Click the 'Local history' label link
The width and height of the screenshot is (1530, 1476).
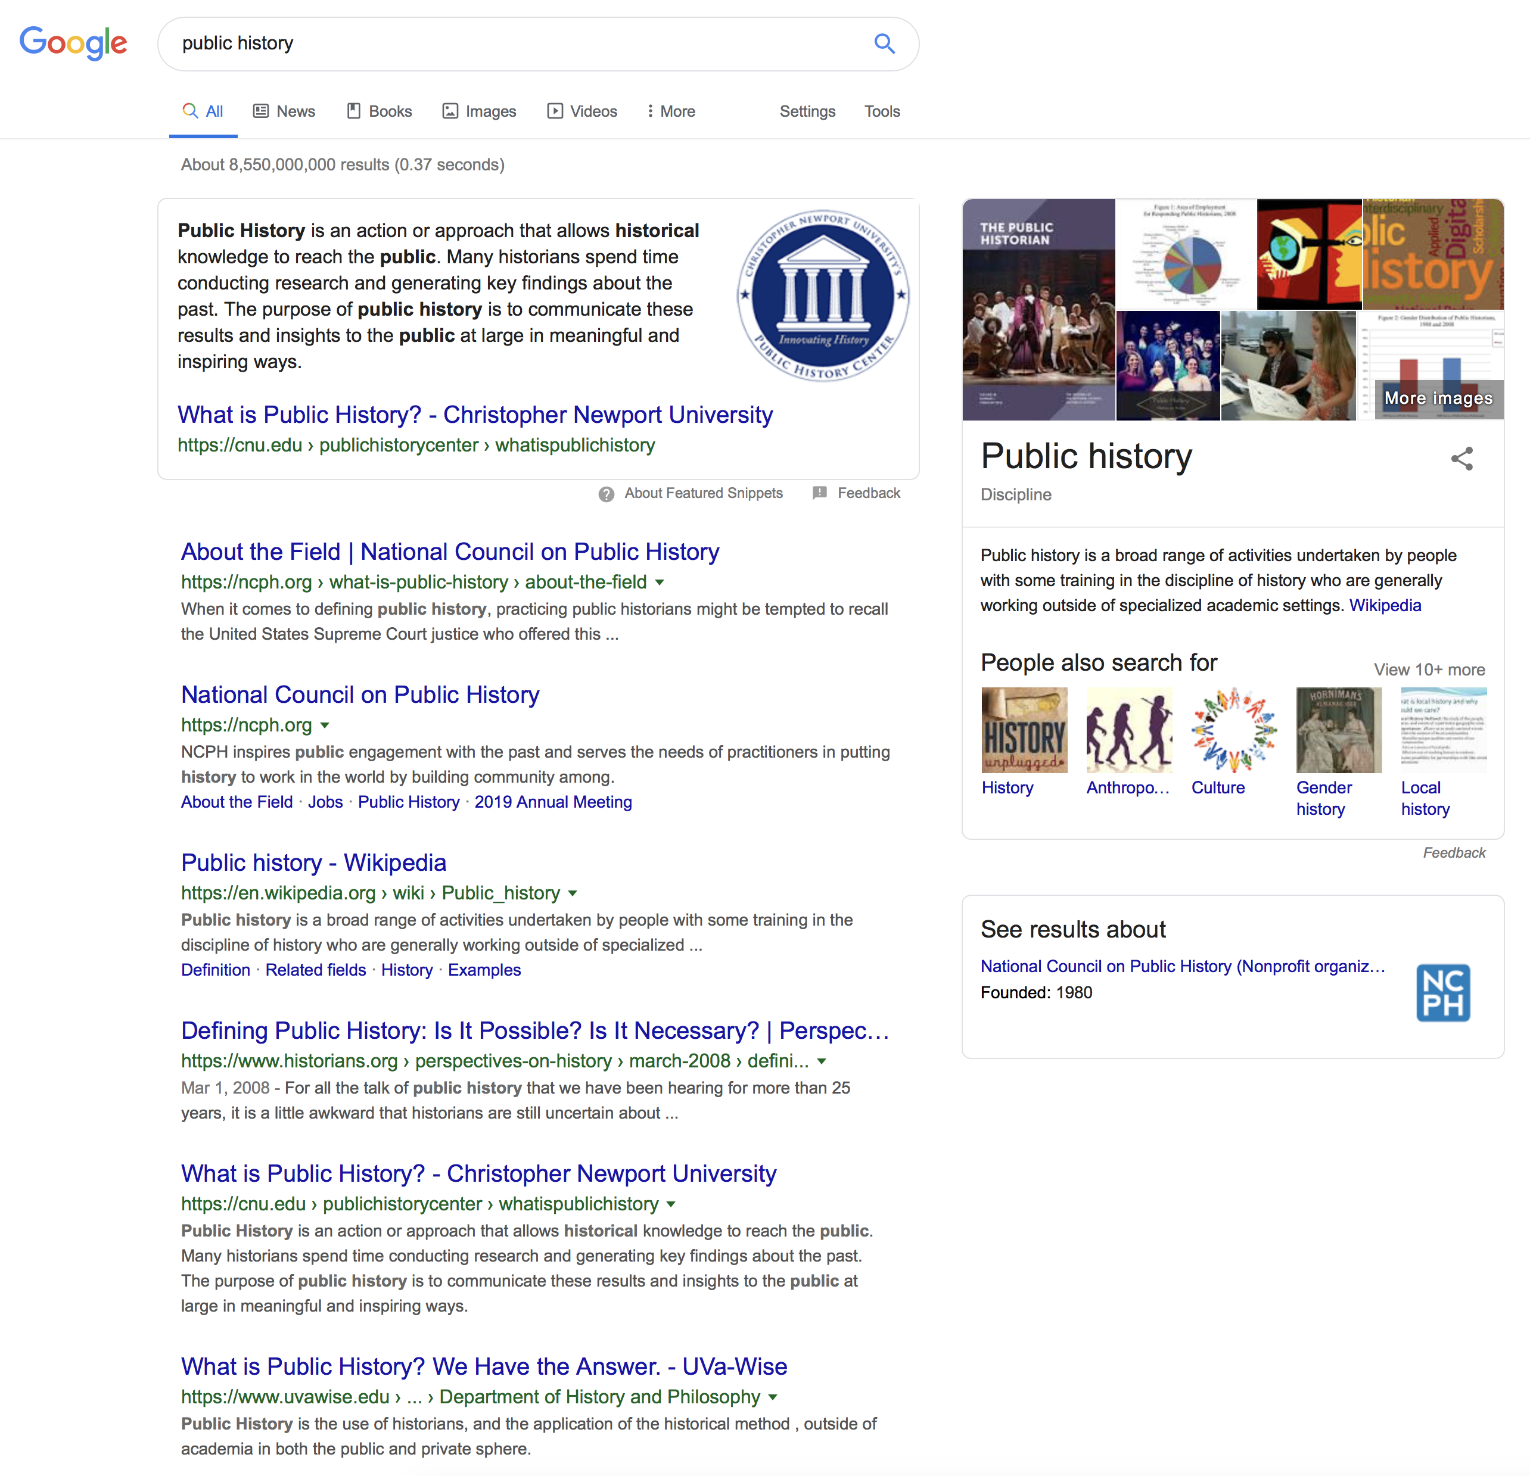click(1425, 799)
